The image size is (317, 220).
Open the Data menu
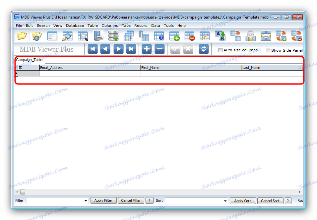(156, 26)
